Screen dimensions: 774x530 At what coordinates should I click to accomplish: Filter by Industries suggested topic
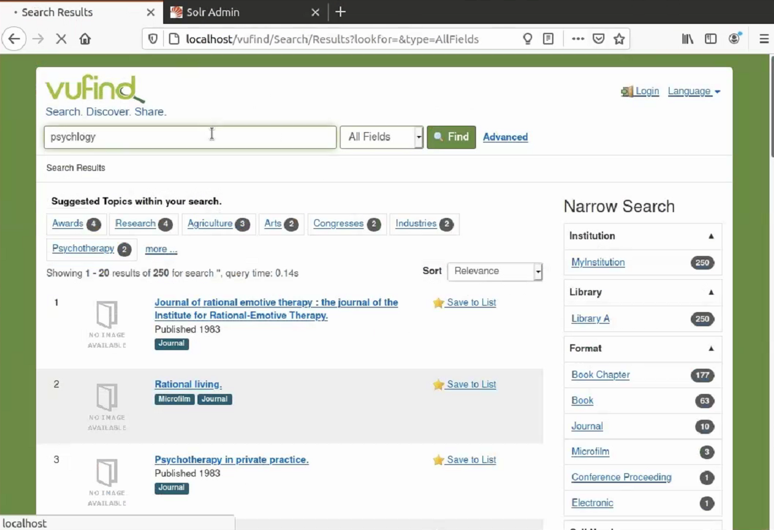(x=415, y=224)
